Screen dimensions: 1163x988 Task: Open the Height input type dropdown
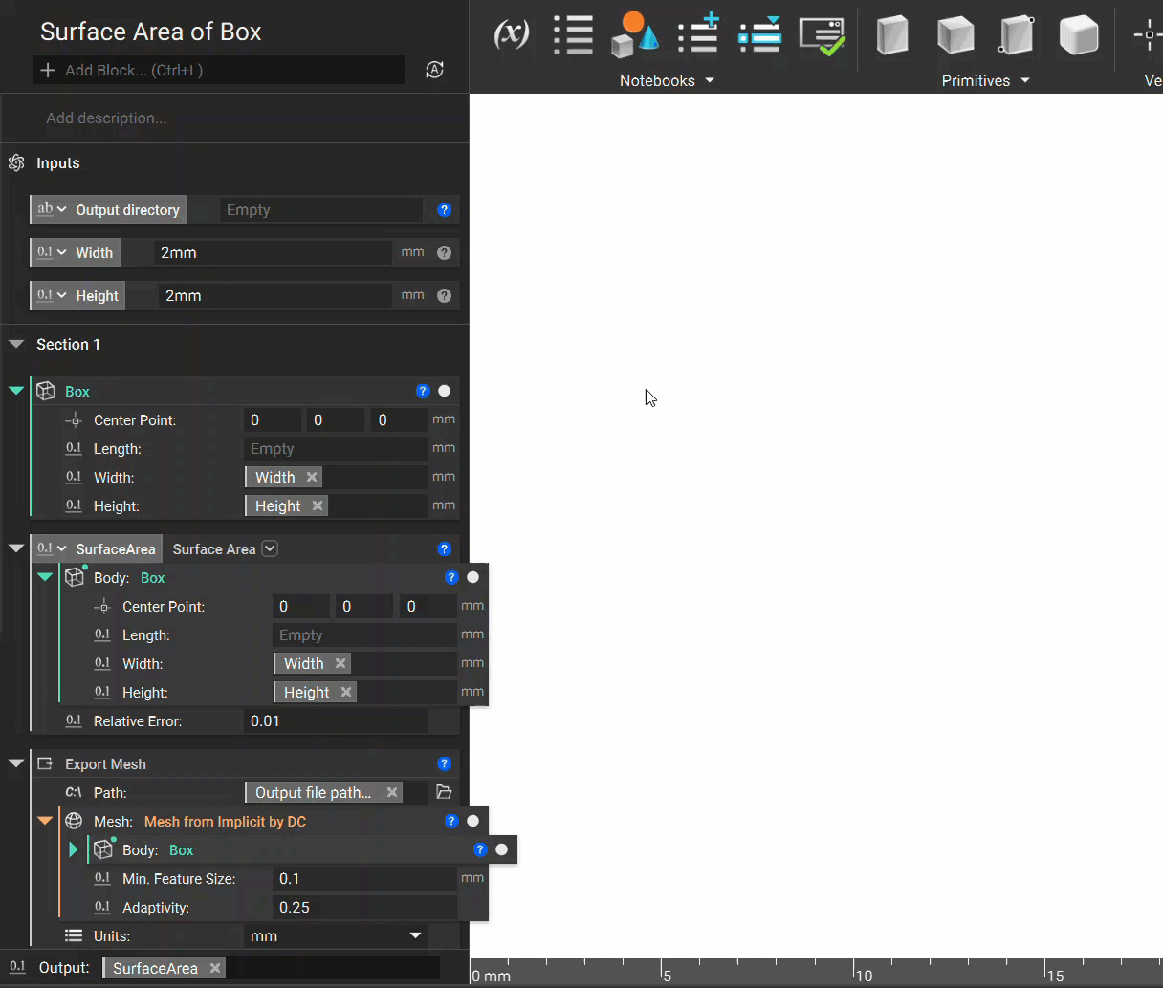[52, 296]
